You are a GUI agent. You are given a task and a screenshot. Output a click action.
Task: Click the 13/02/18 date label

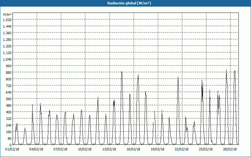(x=109, y=149)
